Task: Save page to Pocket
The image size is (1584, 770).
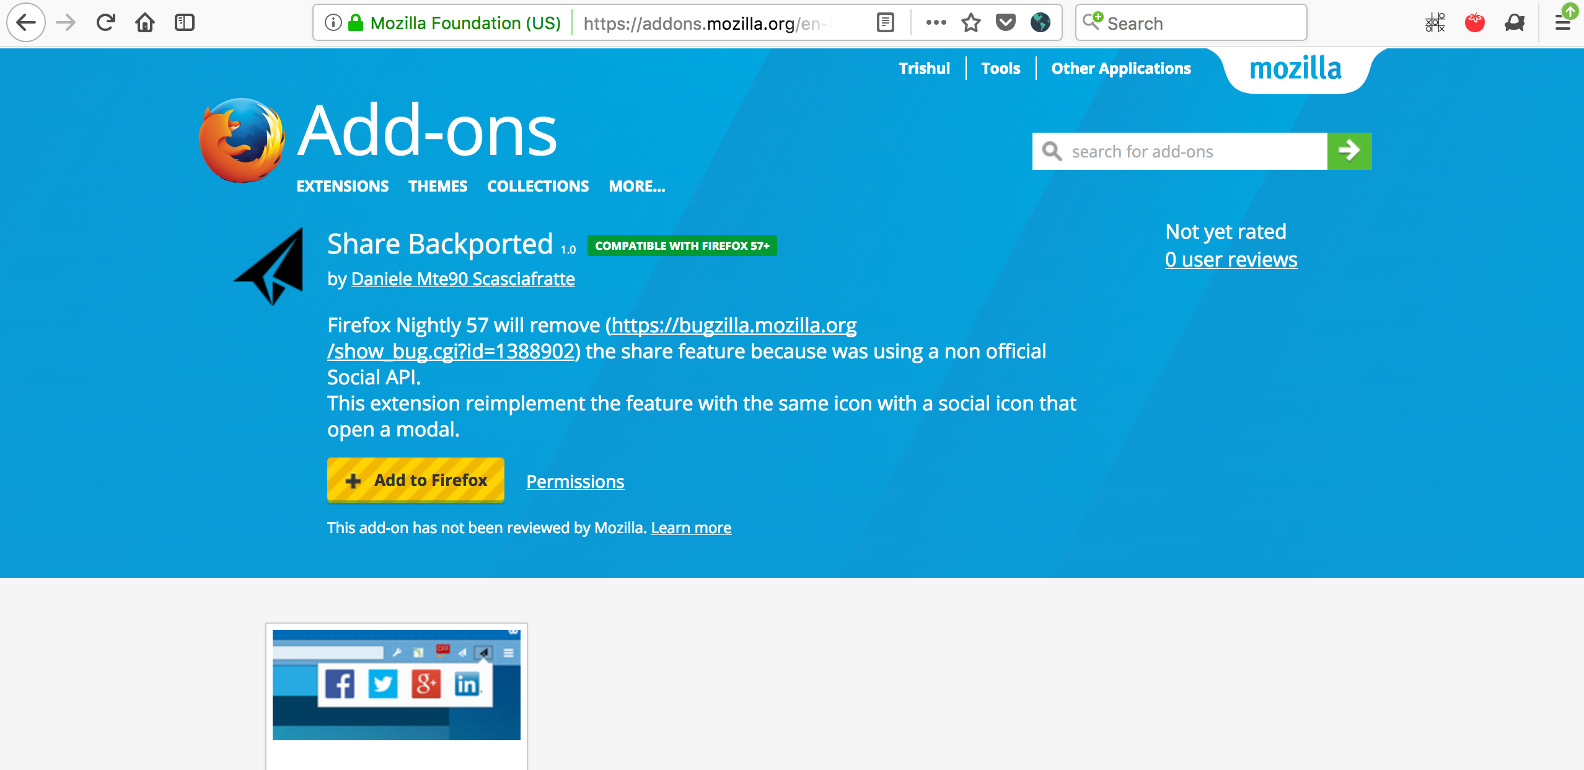Action: coord(1006,23)
